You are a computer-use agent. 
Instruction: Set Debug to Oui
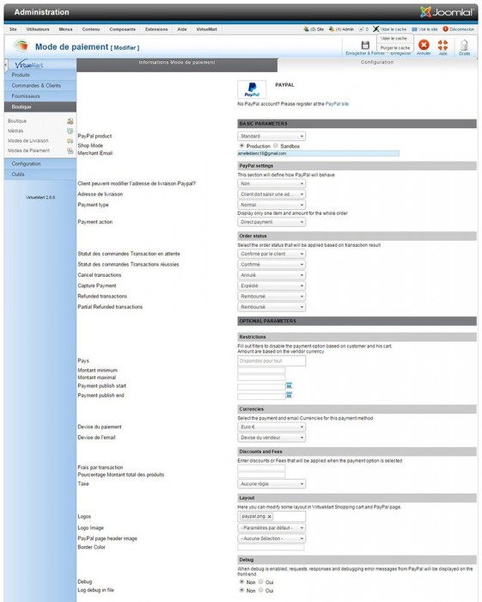tap(260, 581)
